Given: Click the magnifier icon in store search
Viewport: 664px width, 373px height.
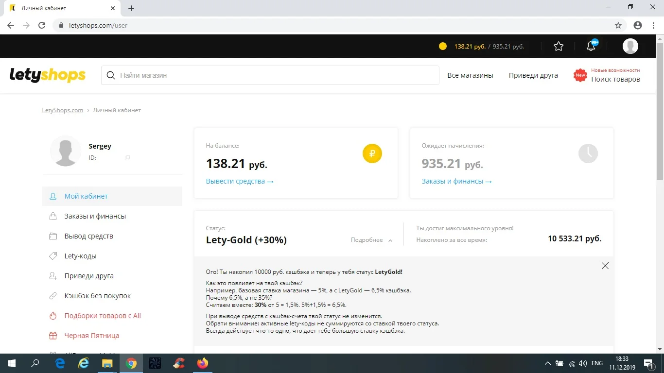Looking at the screenshot, I should (x=111, y=75).
